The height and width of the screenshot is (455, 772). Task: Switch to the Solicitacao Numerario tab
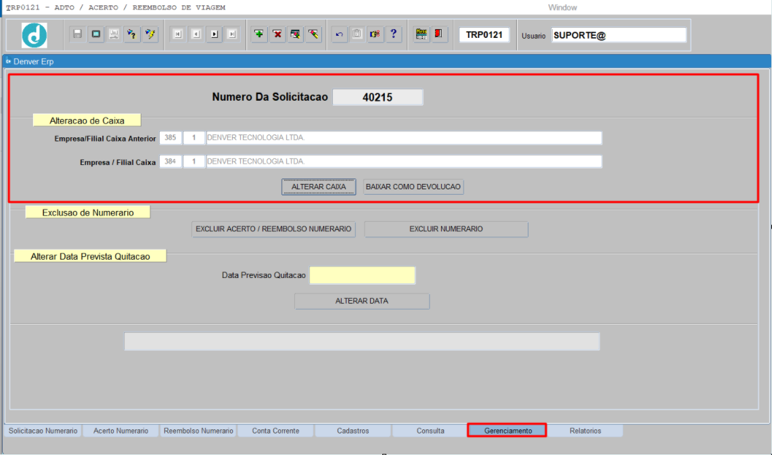click(x=43, y=431)
